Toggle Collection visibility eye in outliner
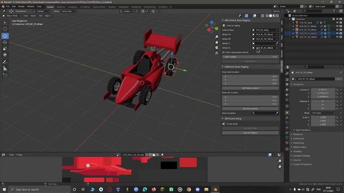 click(337, 19)
